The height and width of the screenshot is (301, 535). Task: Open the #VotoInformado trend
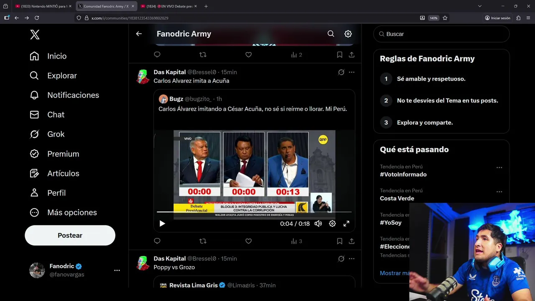pos(403,174)
